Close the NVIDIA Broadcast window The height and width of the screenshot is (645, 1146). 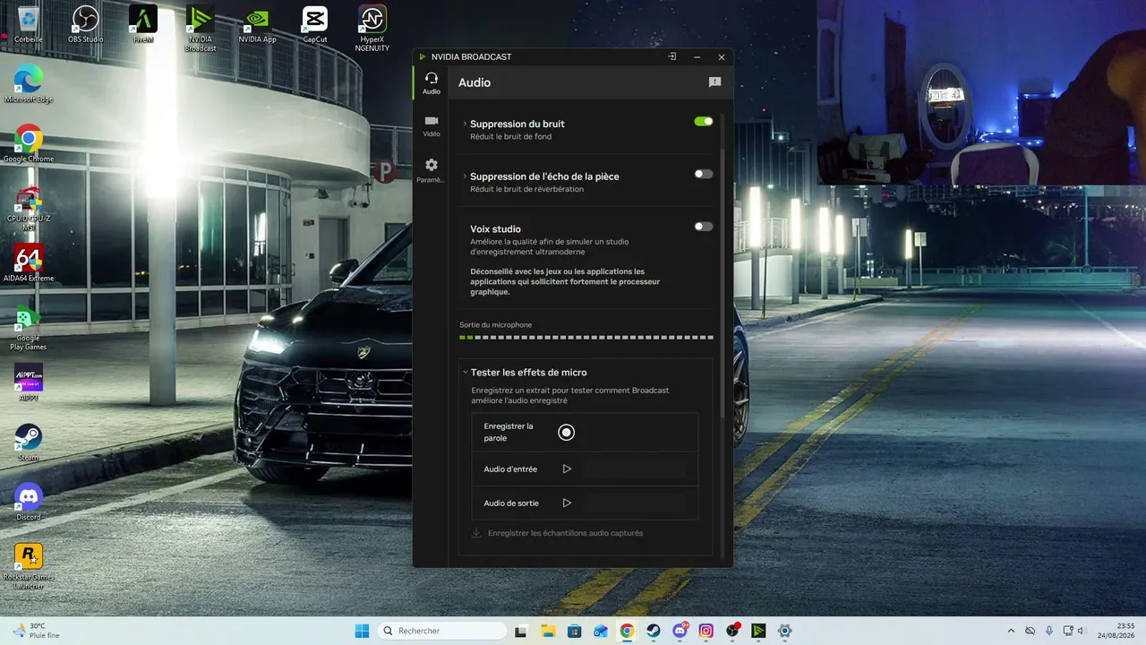[x=722, y=56]
